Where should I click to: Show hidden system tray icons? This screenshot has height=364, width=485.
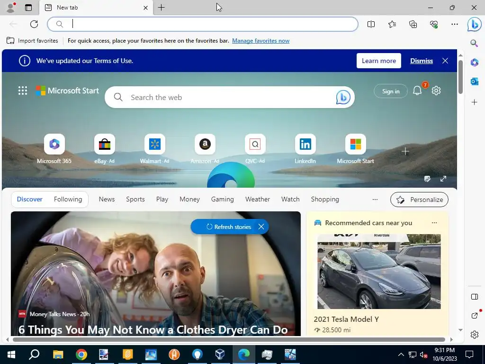(x=401, y=355)
